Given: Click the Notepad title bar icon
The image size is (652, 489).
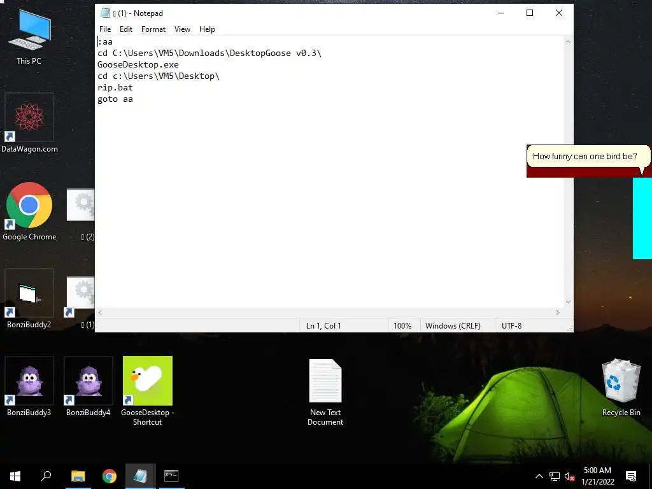Looking at the screenshot, I should (x=106, y=13).
